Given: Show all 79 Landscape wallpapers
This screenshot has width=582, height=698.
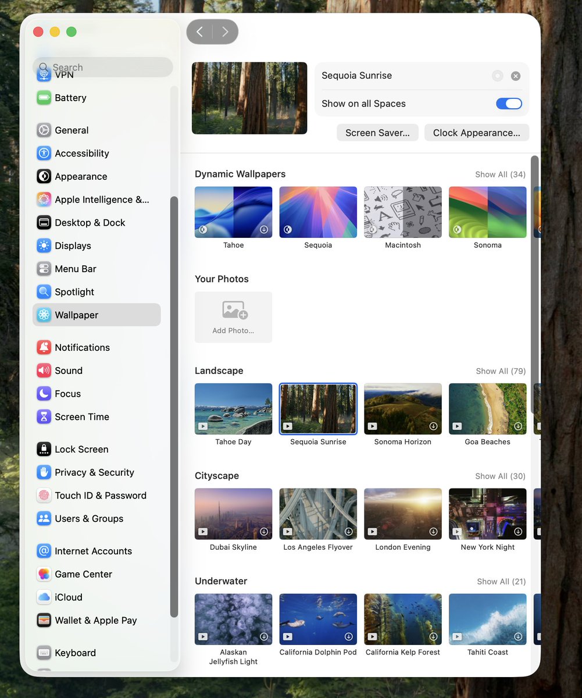Looking at the screenshot, I should (501, 371).
